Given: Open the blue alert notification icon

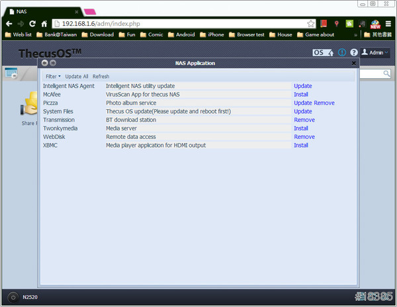Looking at the screenshot, I should 342,53.
